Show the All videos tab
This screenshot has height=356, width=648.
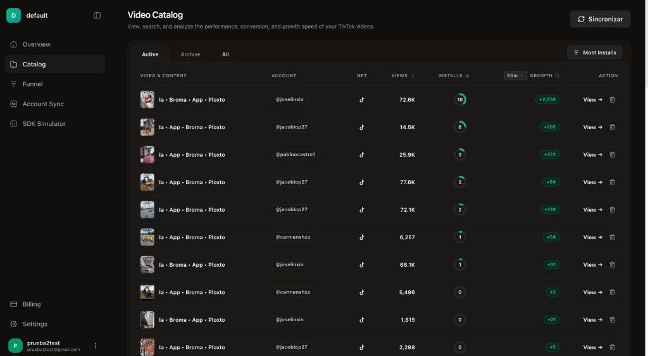coord(225,54)
